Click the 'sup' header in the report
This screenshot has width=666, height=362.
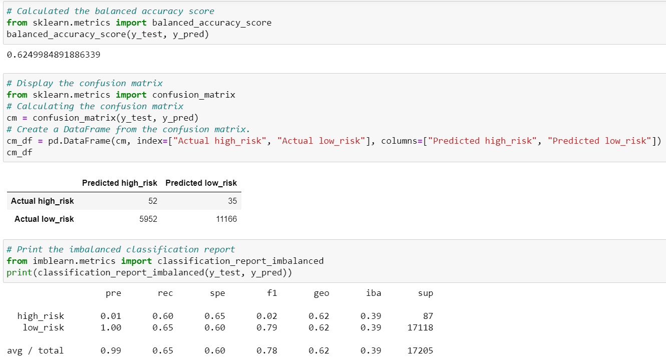click(426, 293)
